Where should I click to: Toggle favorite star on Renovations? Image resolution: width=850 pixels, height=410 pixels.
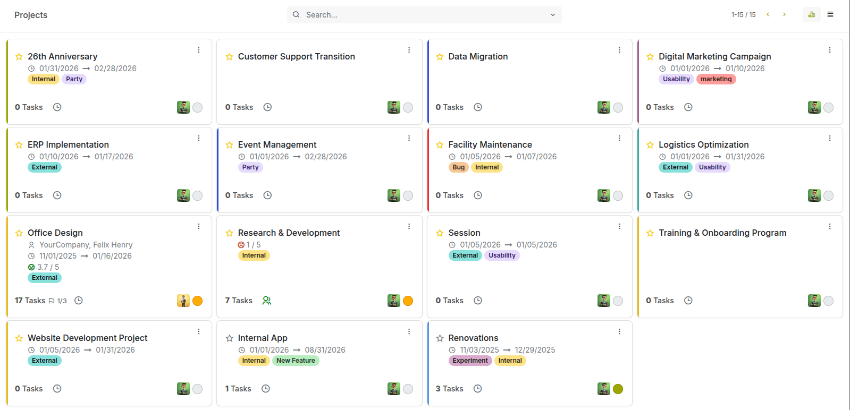click(440, 338)
